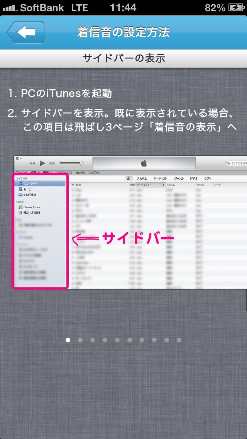The height and width of the screenshot is (439, 247).
Task: Open the iTunes top-left menu dropdown
Action: coord(18,158)
